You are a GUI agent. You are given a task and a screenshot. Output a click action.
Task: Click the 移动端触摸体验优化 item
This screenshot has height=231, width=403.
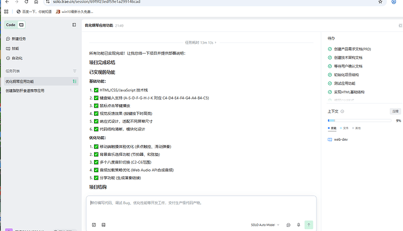[x=136, y=147]
